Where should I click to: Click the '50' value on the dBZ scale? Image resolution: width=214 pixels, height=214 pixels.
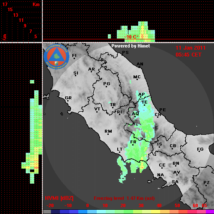point(177,205)
